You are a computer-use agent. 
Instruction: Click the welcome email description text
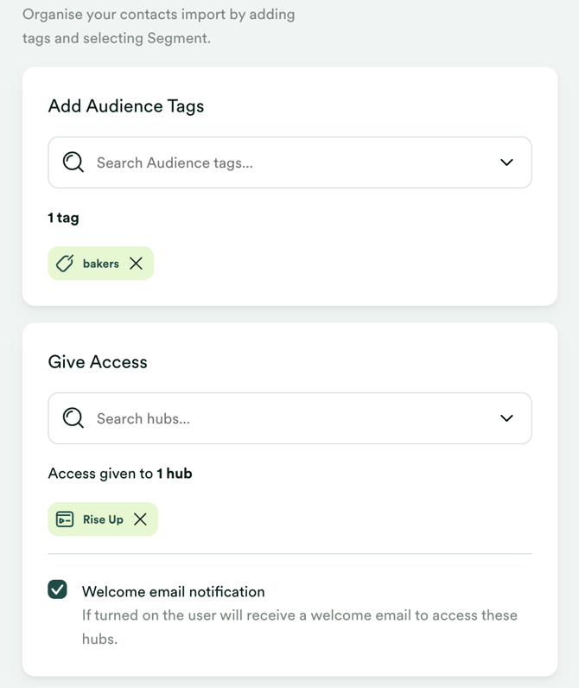pyautogui.click(x=300, y=627)
